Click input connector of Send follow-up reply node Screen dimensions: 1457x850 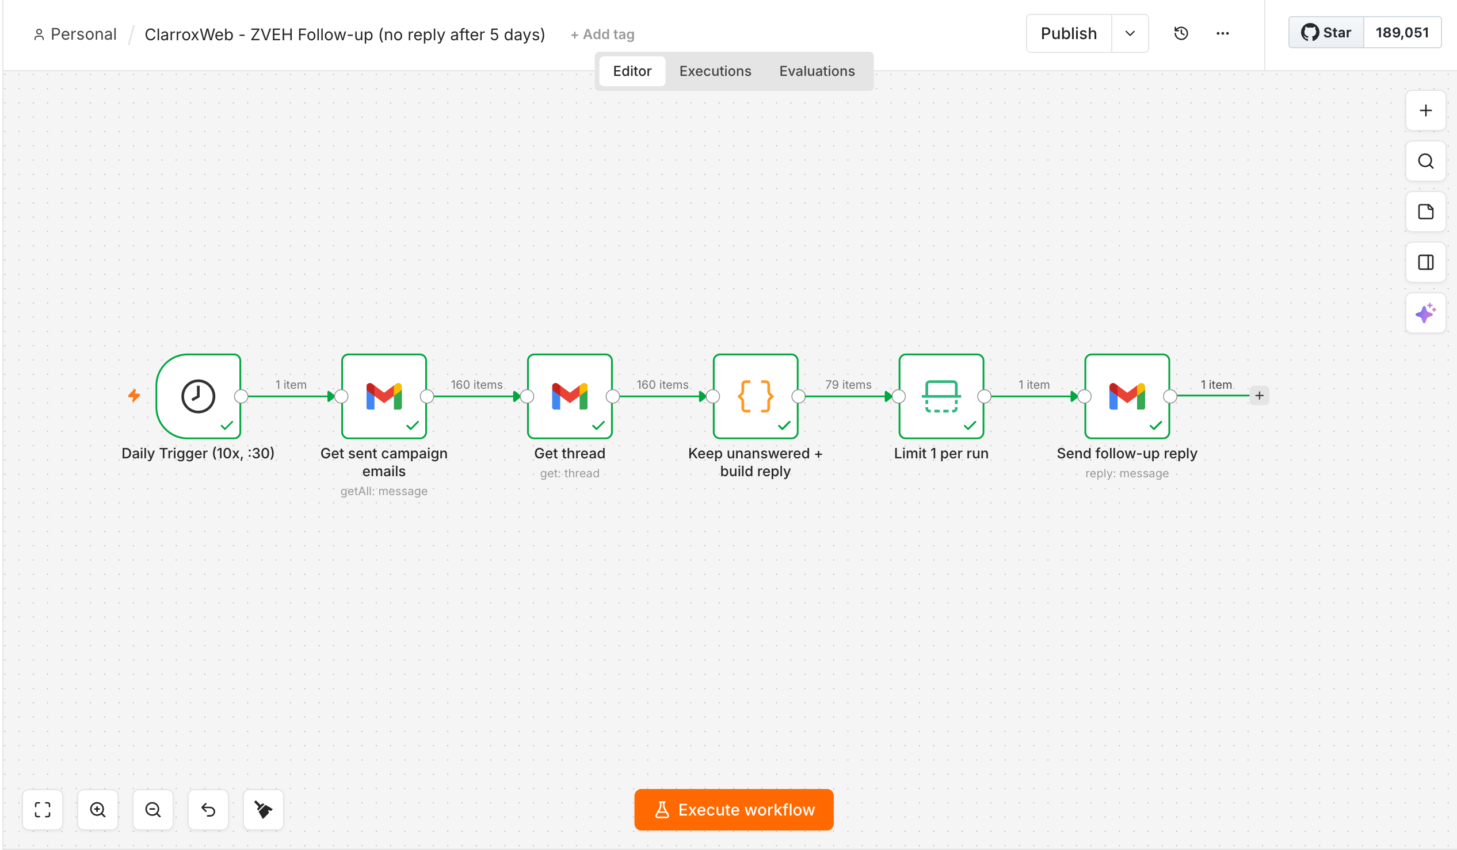[x=1085, y=396]
